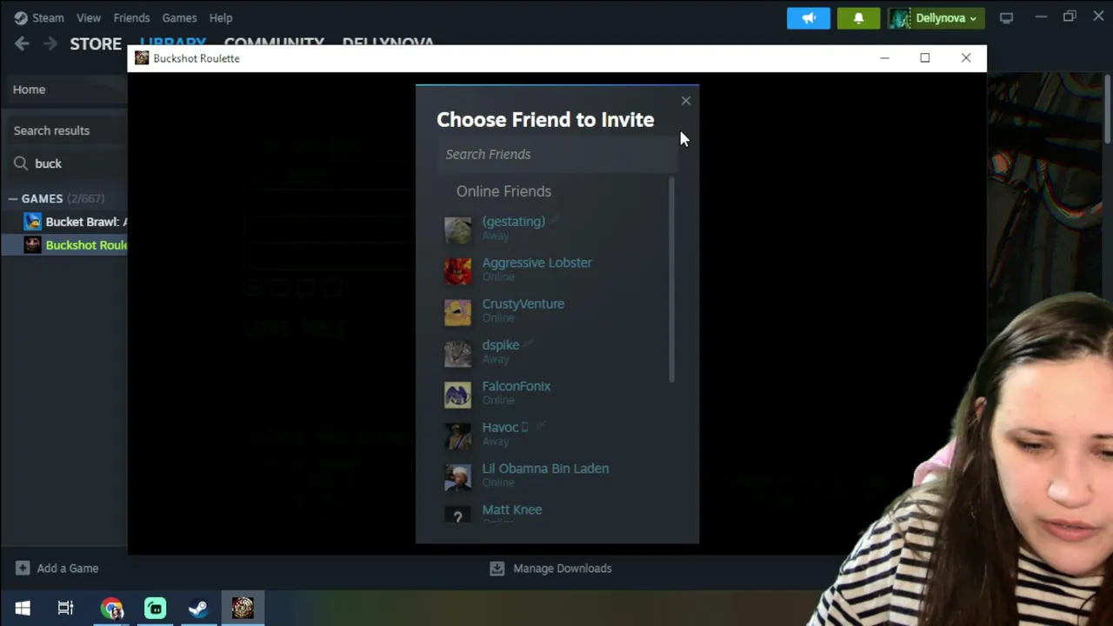Open Steam from the taskbar
Screen dimensions: 1113x626
tap(198, 609)
